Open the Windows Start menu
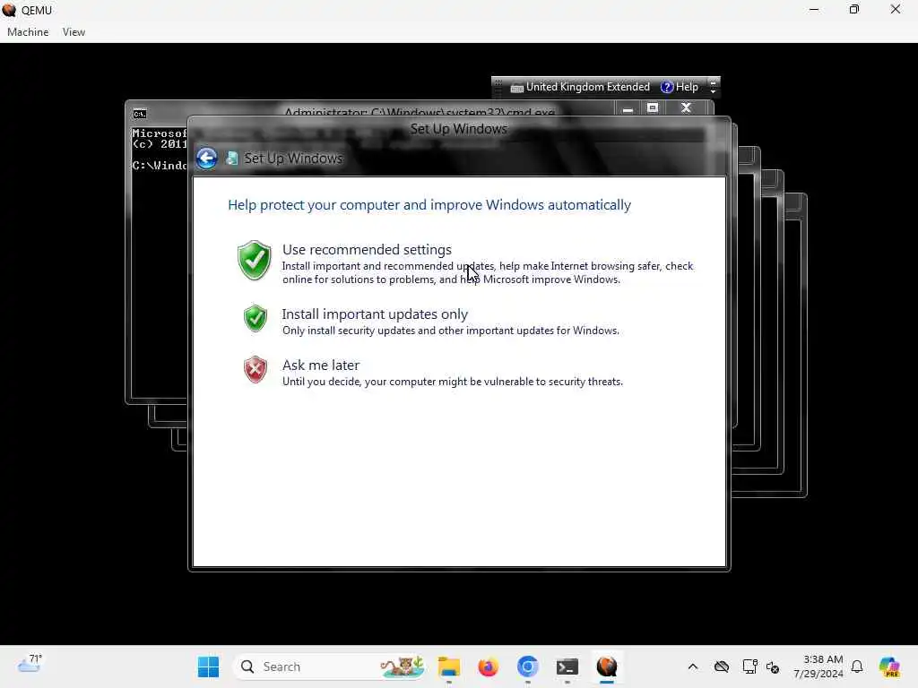The image size is (918, 688). coord(208,666)
